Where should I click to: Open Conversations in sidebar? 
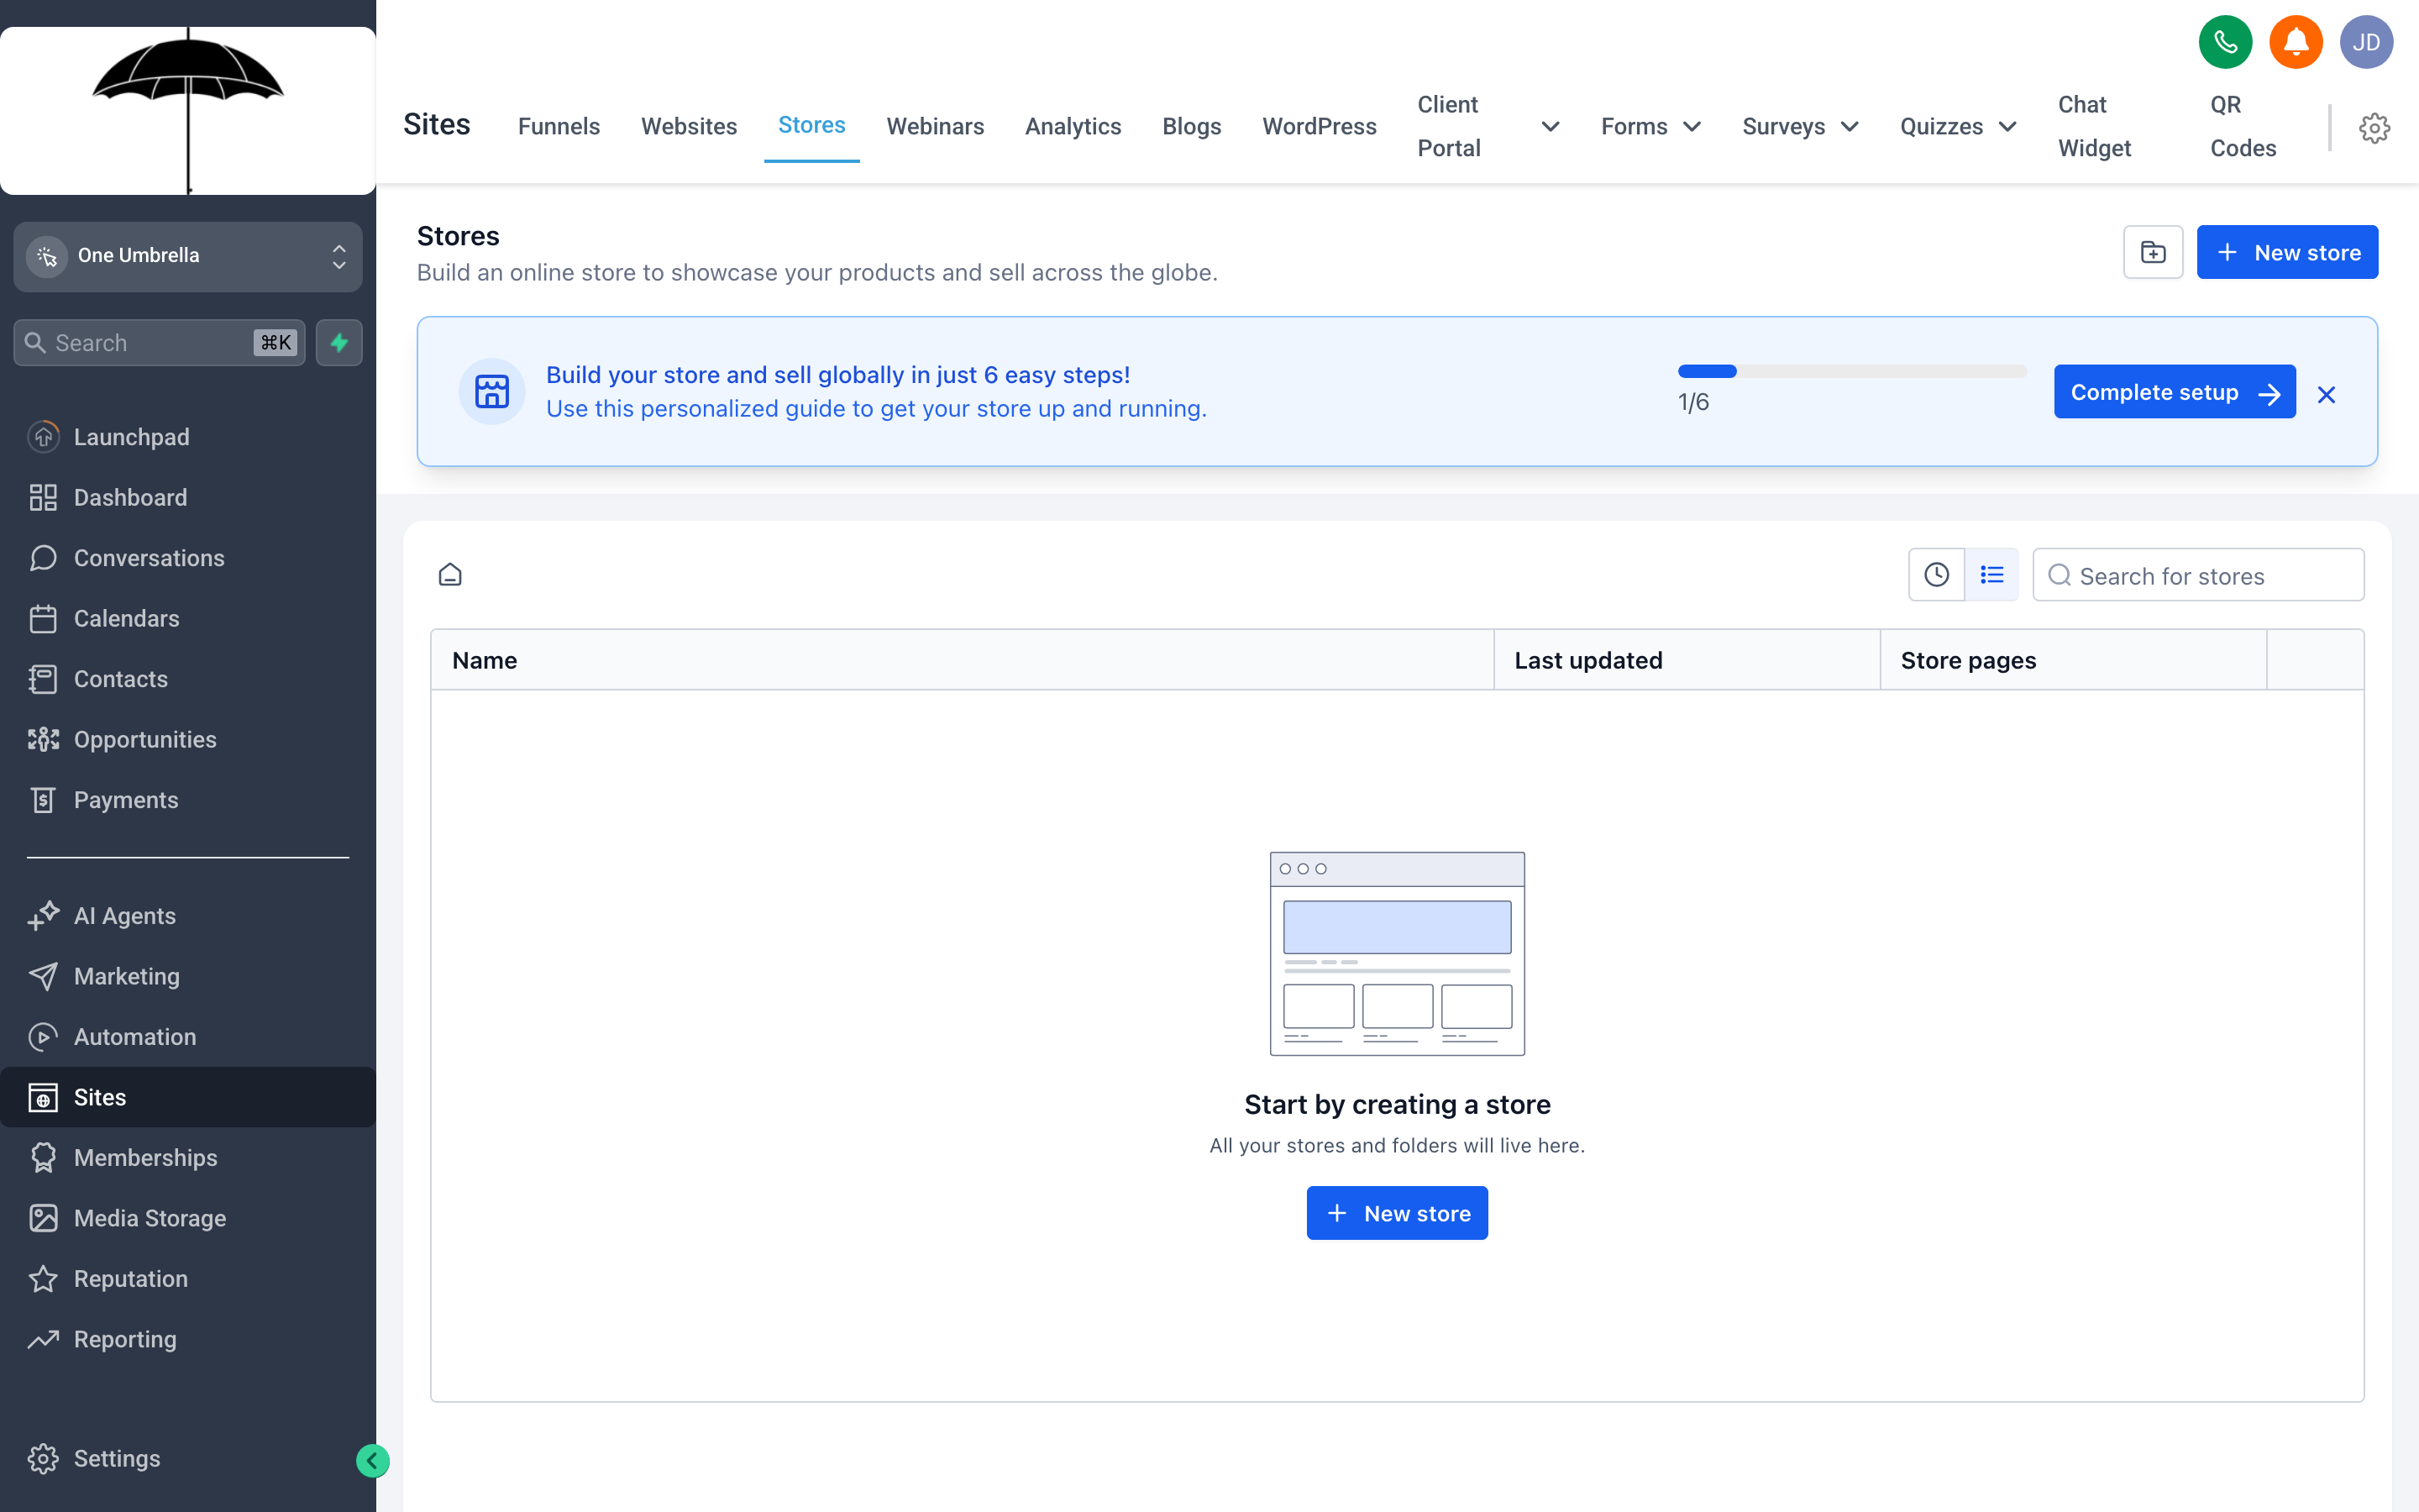pos(188,558)
